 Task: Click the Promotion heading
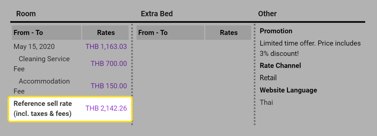pyautogui.click(x=276, y=31)
